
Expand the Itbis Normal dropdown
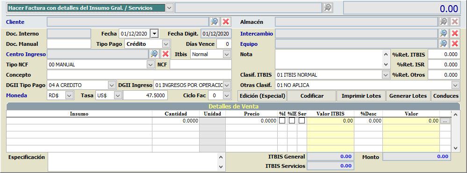(x=227, y=54)
